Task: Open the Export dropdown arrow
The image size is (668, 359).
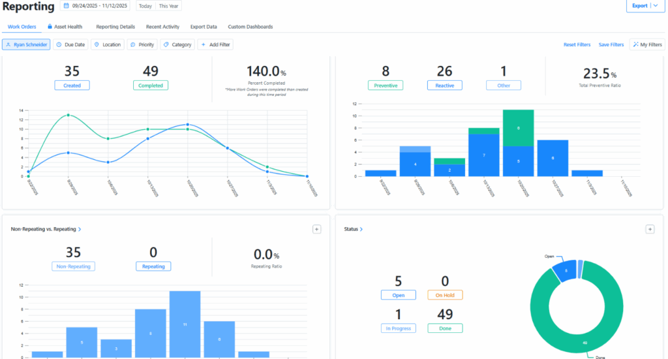Action: pyautogui.click(x=655, y=6)
